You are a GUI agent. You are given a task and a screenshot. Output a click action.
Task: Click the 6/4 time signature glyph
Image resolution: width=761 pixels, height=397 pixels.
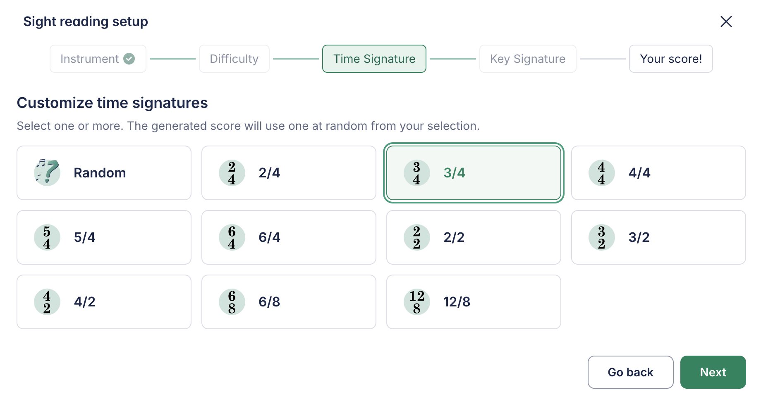[x=232, y=237]
